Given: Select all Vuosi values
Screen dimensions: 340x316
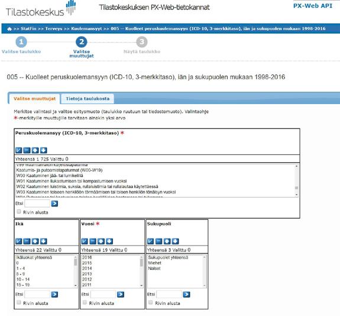Looking at the screenshot, I should pyautogui.click(x=85, y=241).
